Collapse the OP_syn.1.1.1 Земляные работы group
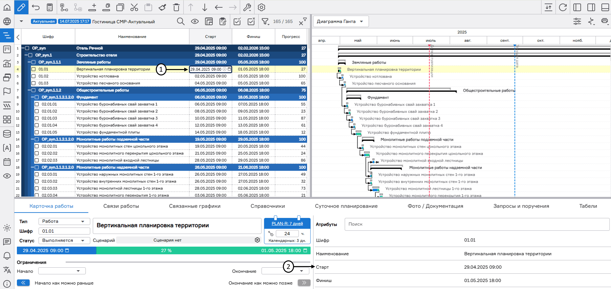The width and height of the screenshot is (611, 289). [x=29, y=62]
